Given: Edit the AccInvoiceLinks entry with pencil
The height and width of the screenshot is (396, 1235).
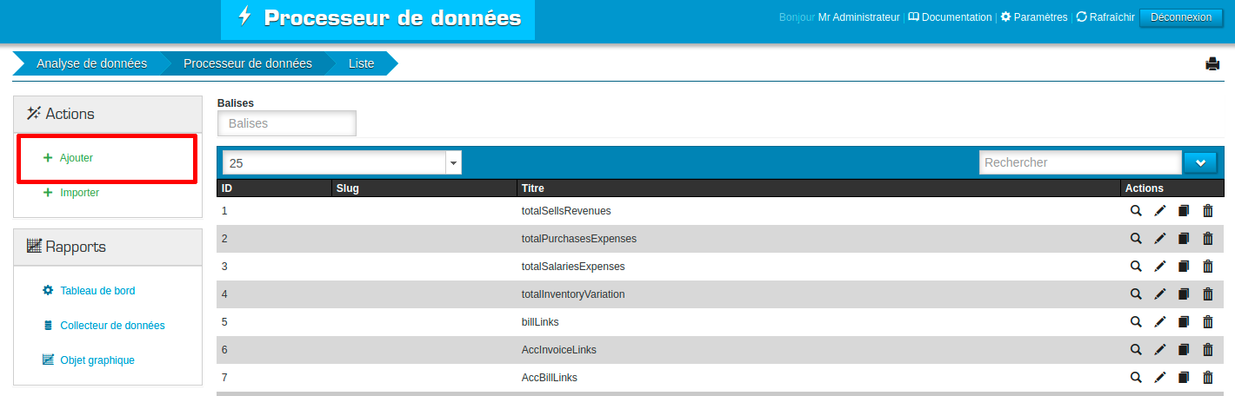Looking at the screenshot, I should [x=1159, y=350].
